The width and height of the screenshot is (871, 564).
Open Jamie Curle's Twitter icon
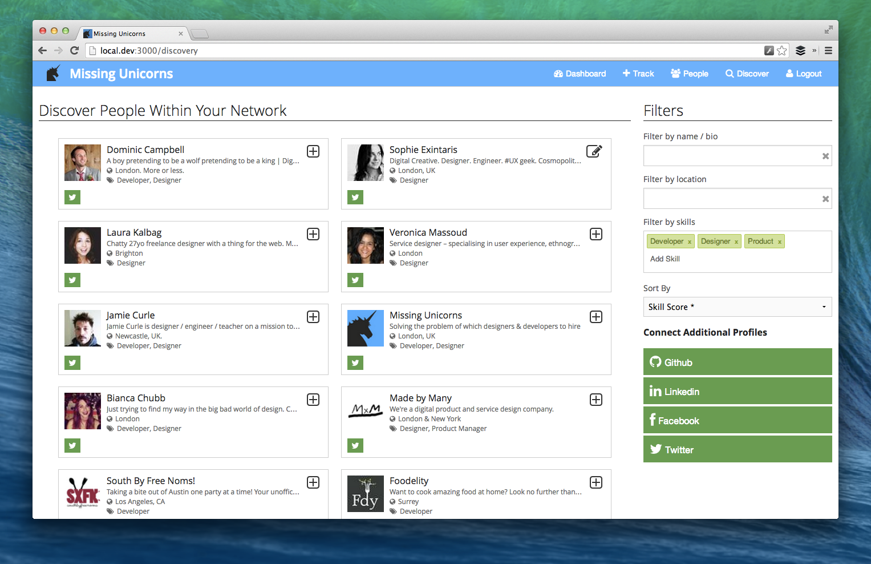point(72,362)
